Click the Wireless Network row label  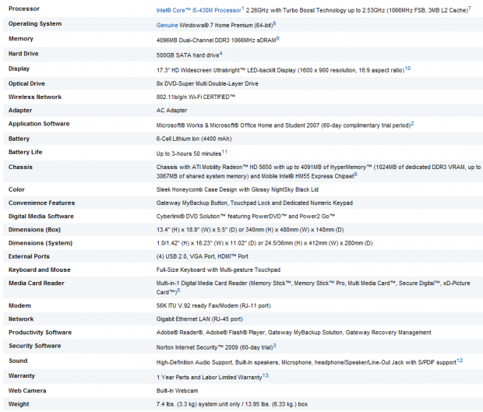35,96
